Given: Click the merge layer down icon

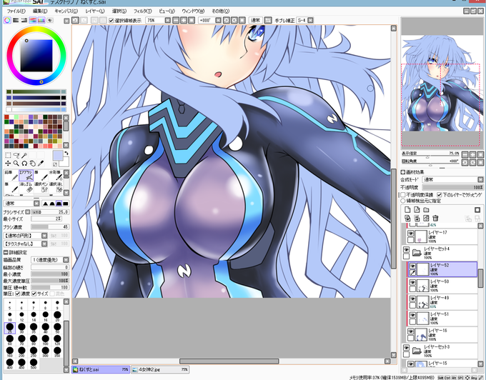Looking at the screenshot, I should [x=417, y=219].
